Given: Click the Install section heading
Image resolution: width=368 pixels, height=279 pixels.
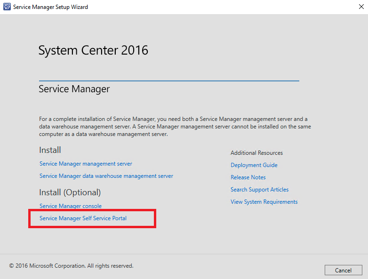Looking at the screenshot, I should 50,150.
